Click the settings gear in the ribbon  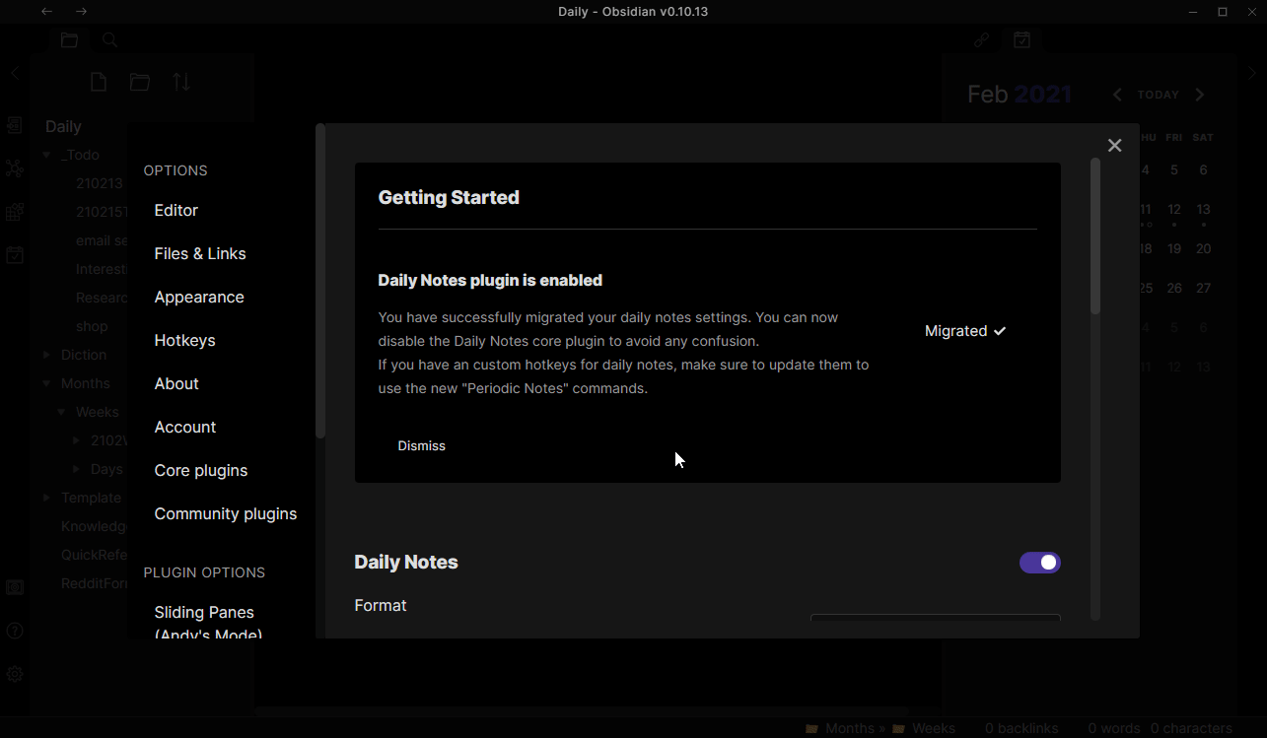click(15, 674)
